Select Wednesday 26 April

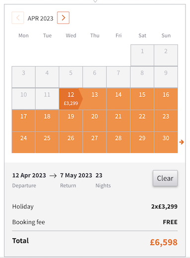pyautogui.click(x=71, y=142)
